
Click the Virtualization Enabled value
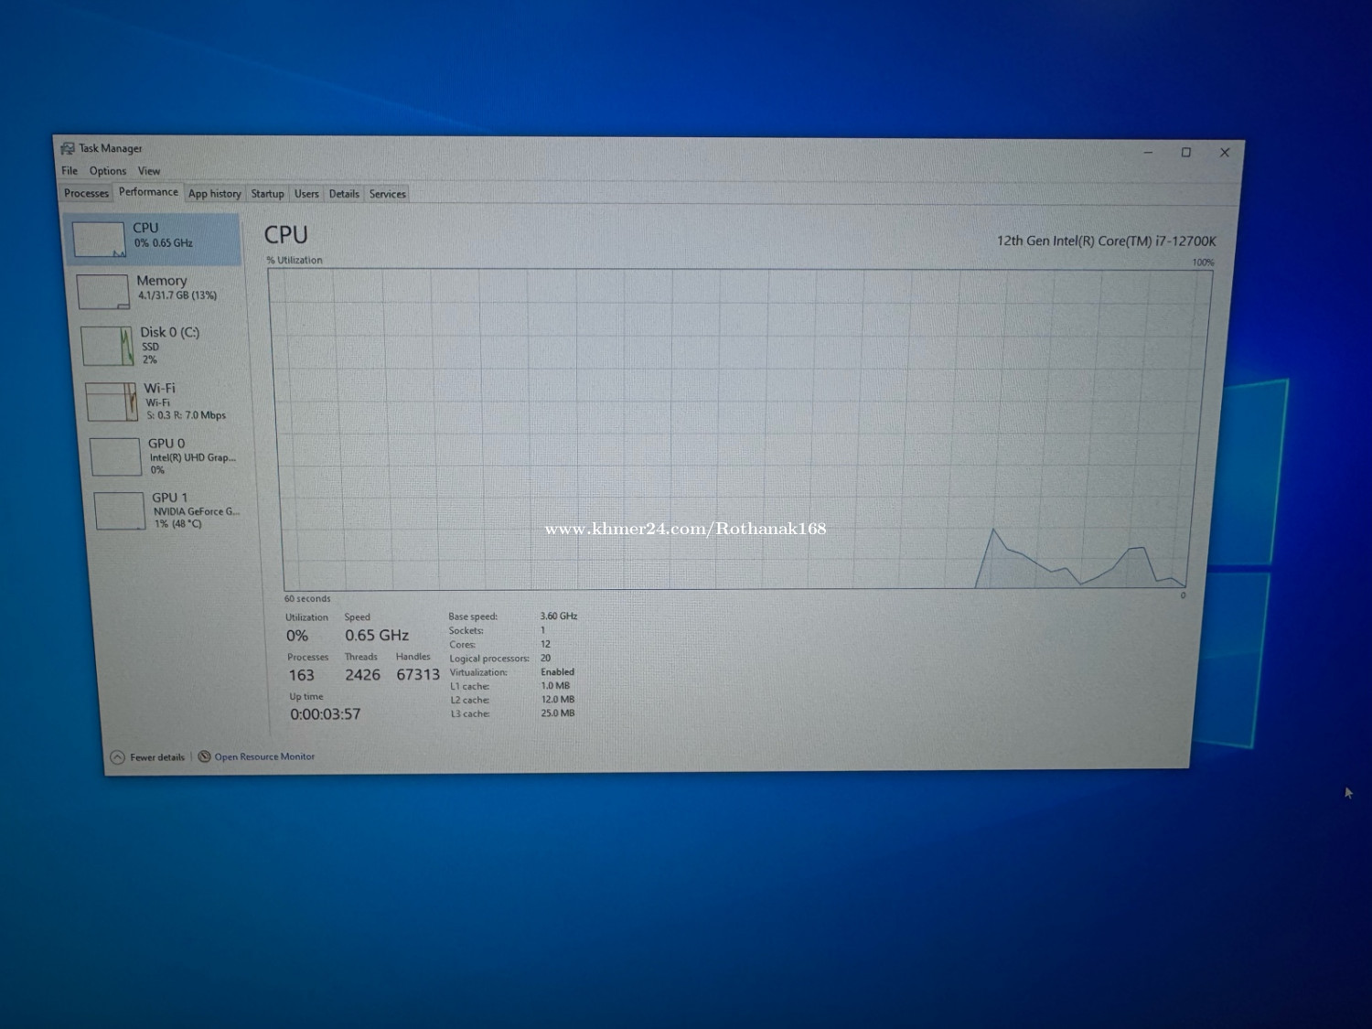558,672
